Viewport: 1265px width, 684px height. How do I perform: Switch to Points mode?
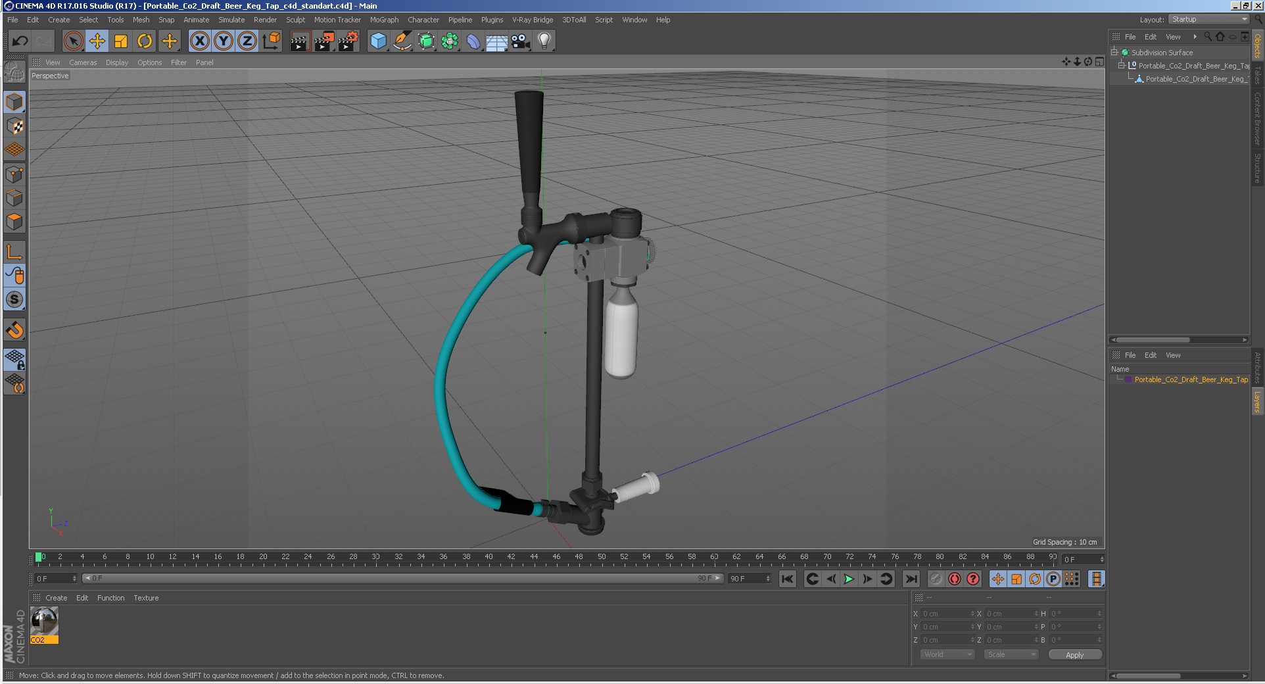point(14,174)
